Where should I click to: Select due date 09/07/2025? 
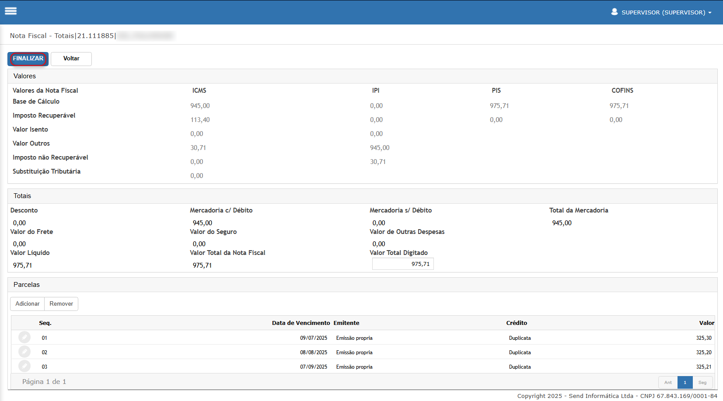point(314,338)
